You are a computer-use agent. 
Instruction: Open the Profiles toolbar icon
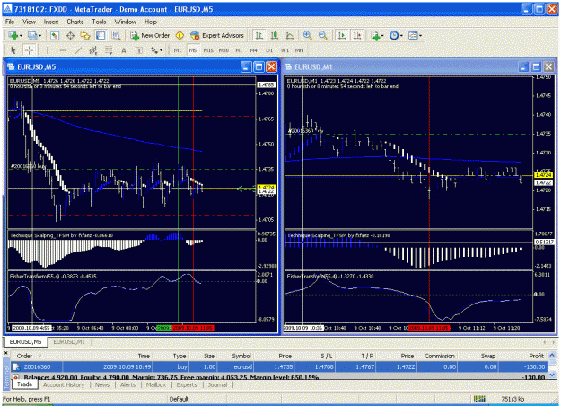coord(32,35)
